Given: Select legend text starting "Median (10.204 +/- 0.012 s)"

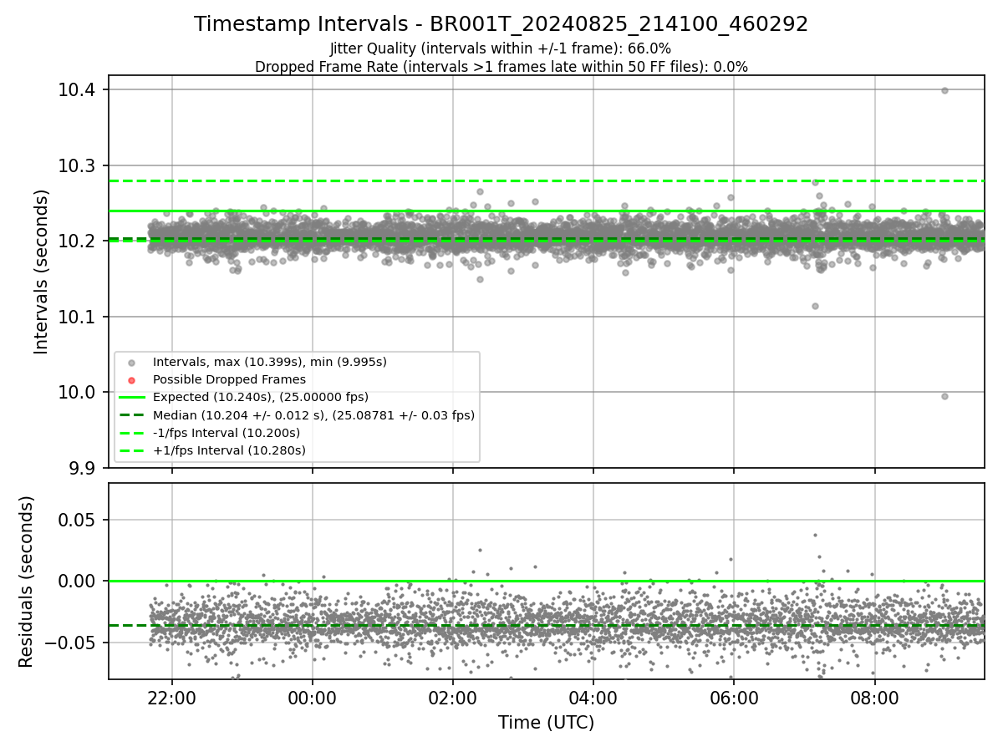Looking at the screenshot, I should pyautogui.click(x=313, y=415).
